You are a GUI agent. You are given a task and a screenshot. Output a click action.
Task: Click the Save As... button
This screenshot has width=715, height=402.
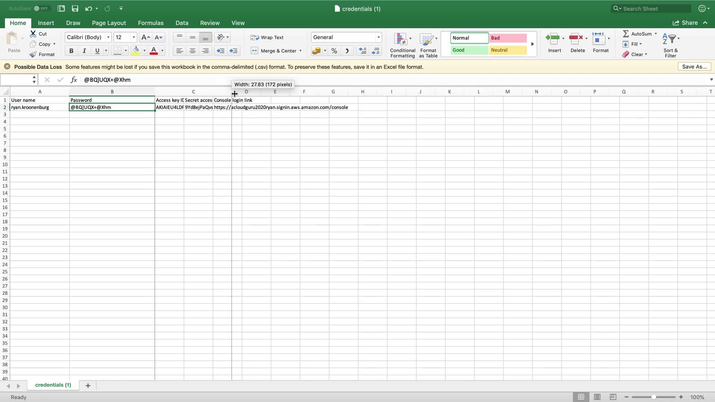694,67
